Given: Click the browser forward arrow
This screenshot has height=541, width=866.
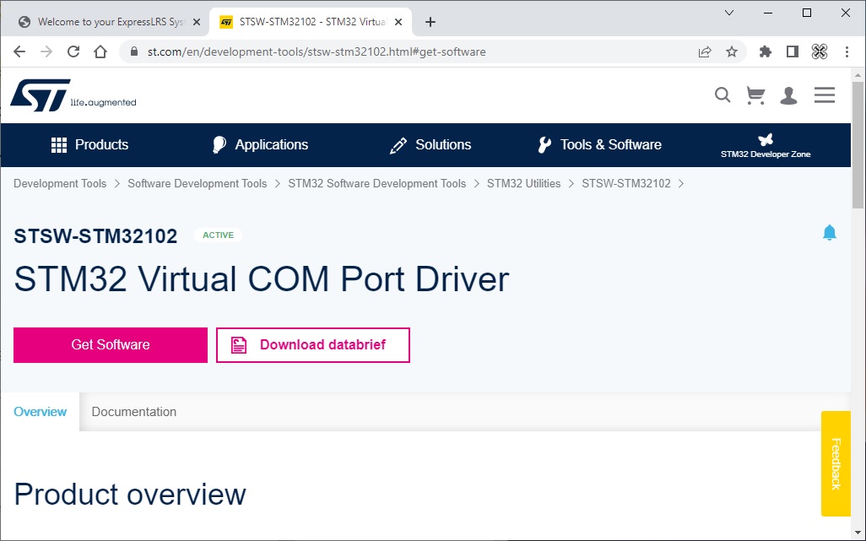Looking at the screenshot, I should click(46, 51).
